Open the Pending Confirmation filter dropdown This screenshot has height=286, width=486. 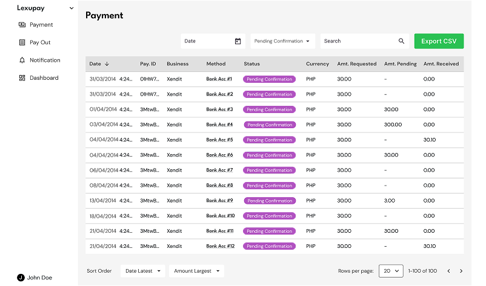282,41
